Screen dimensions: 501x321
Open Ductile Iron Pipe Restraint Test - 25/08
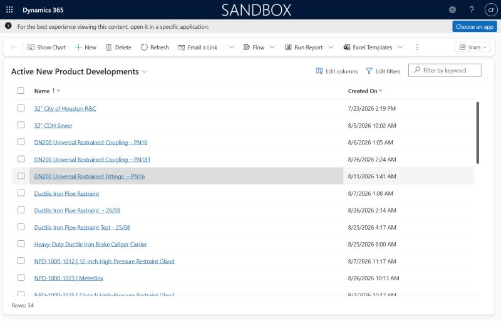tap(82, 227)
